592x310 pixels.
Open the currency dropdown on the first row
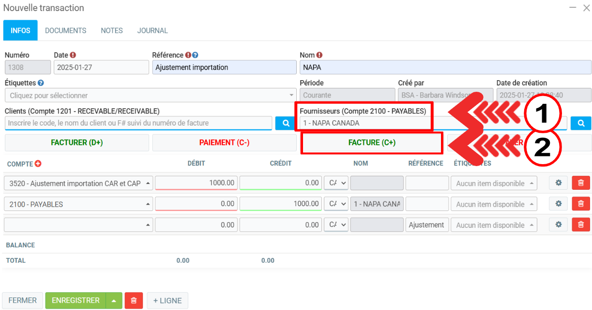click(x=336, y=183)
